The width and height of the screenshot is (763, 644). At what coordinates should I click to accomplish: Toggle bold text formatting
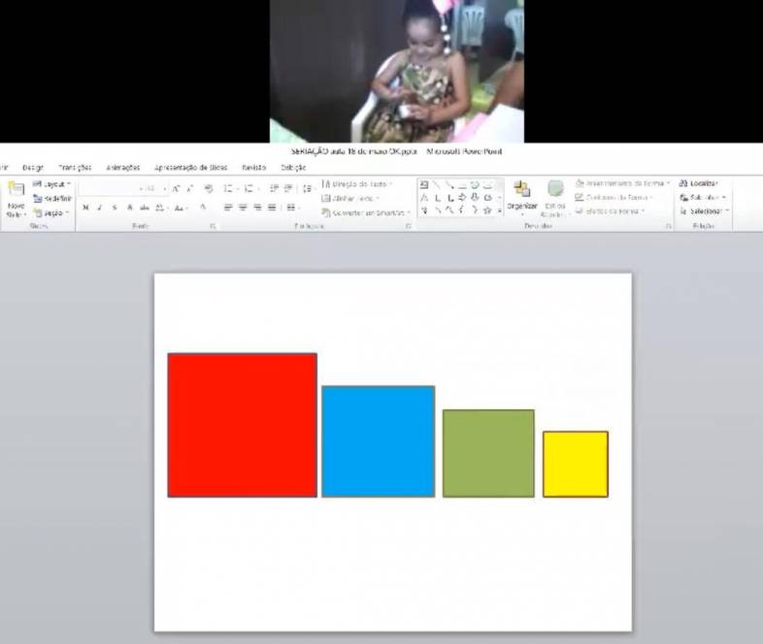(x=85, y=208)
